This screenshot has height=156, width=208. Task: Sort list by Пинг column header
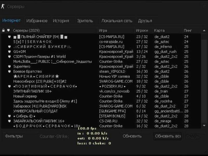(x=188, y=30)
